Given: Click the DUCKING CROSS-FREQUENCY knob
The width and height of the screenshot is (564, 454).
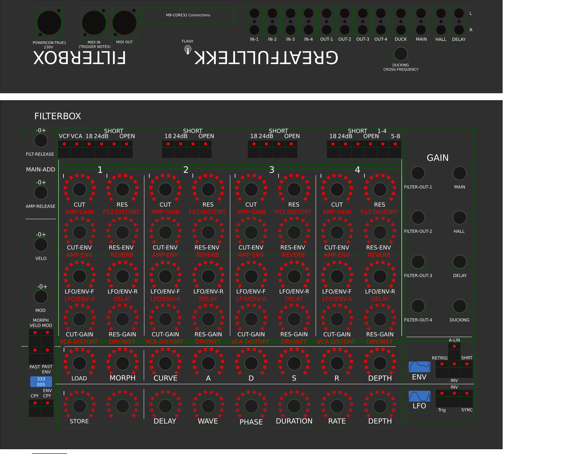Looking at the screenshot, I should [x=401, y=54].
